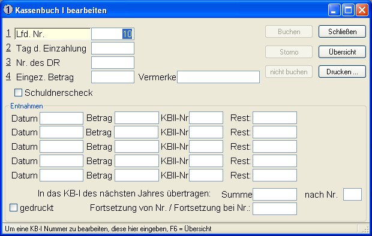Click the highlighted Lfd. Nr. label

click(x=52, y=34)
